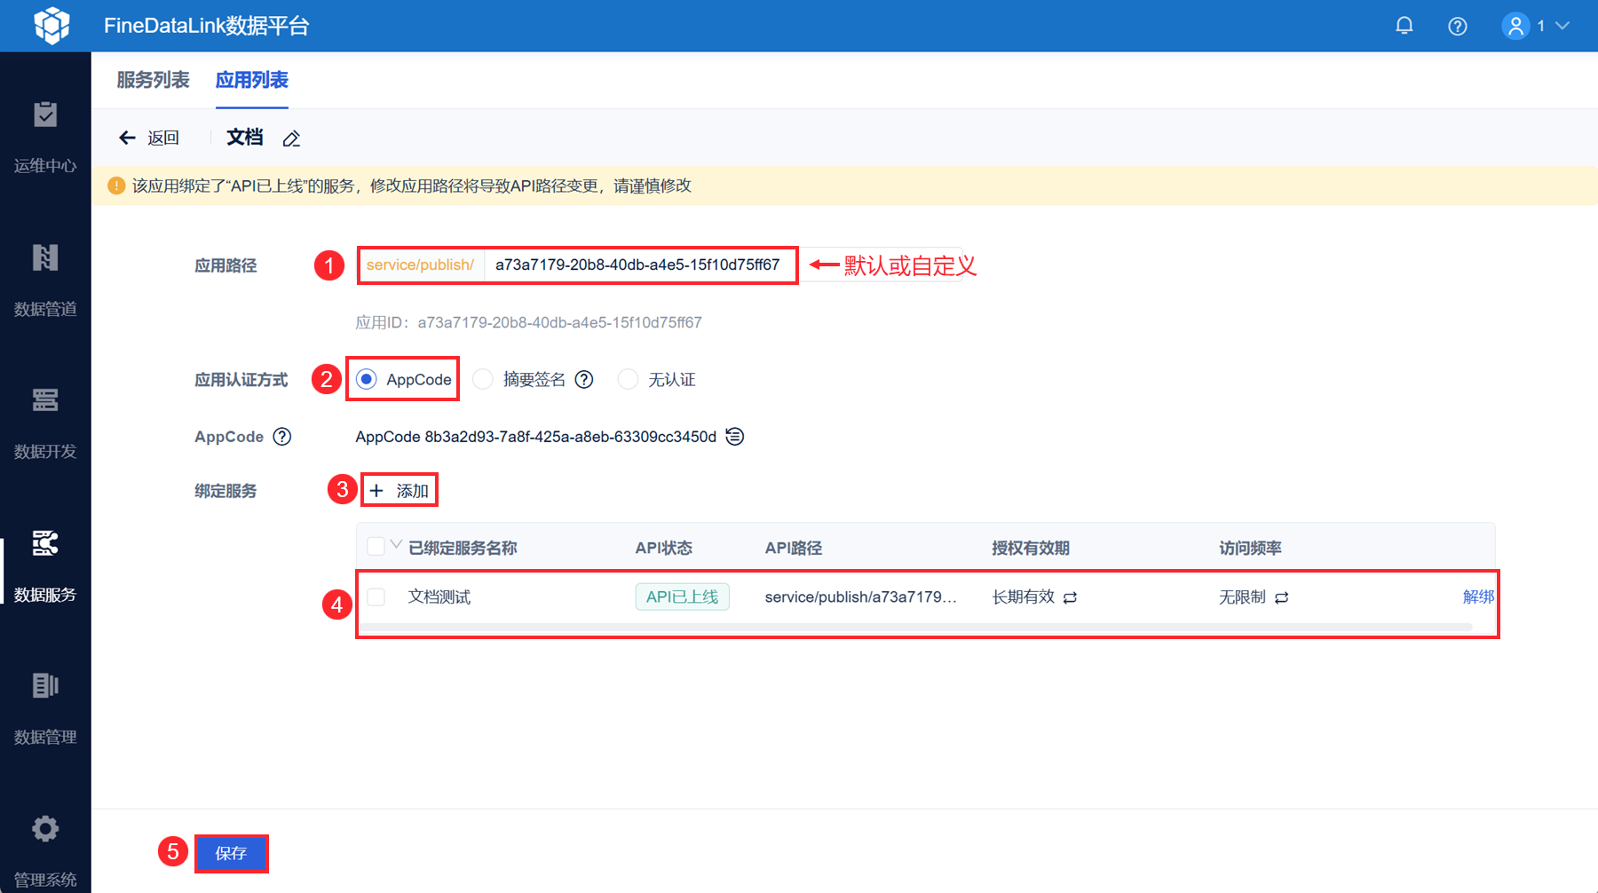Show help next to AppCode label
The width and height of the screenshot is (1598, 893).
click(x=282, y=437)
